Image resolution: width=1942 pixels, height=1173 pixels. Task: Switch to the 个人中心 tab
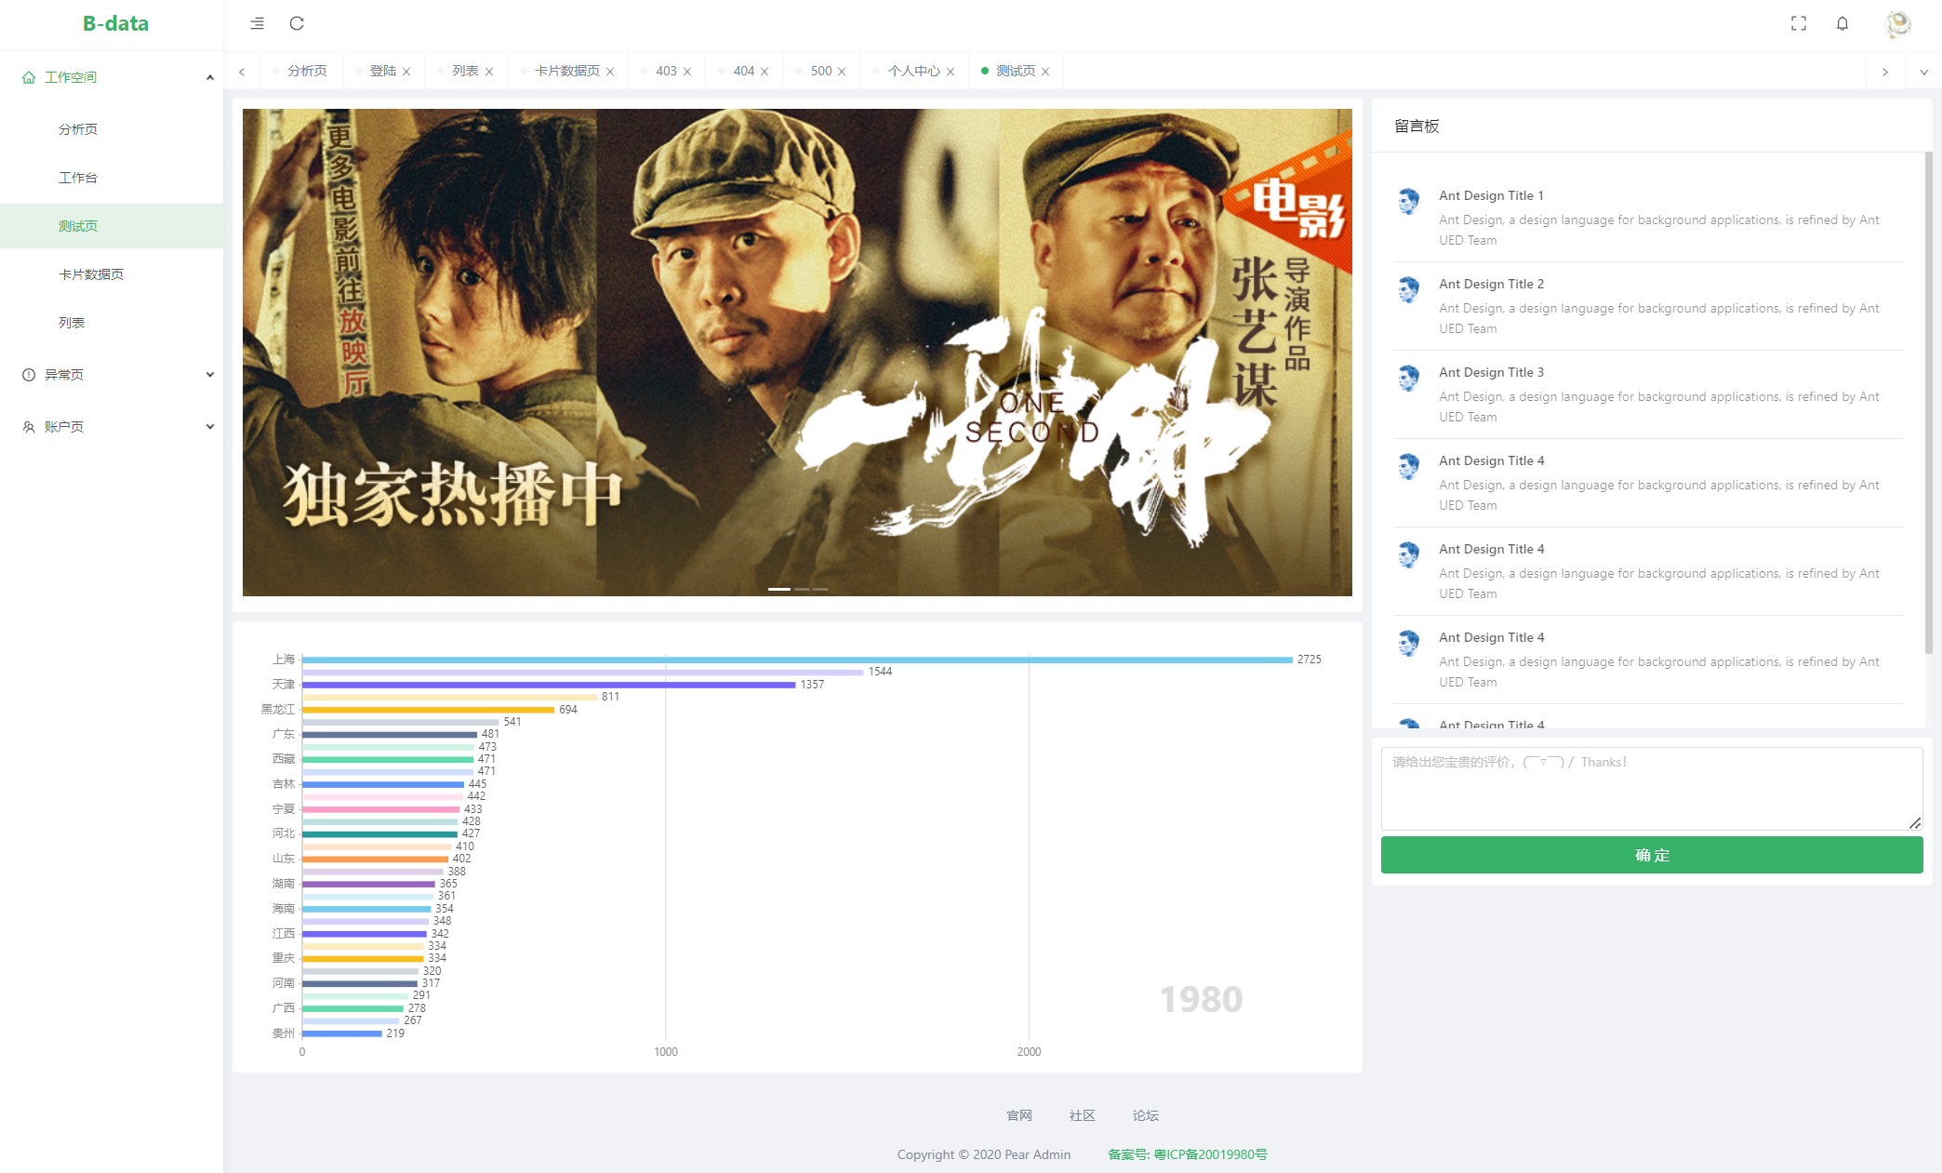[913, 71]
